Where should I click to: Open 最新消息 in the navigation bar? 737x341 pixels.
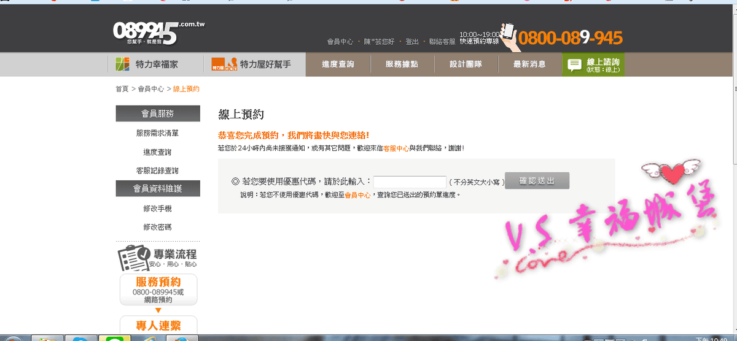(529, 64)
